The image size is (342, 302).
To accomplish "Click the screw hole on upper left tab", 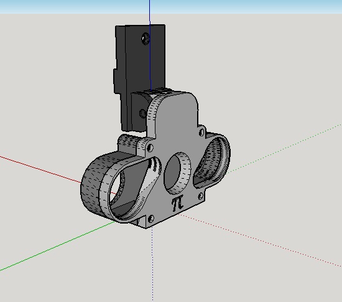I will coord(150,148).
